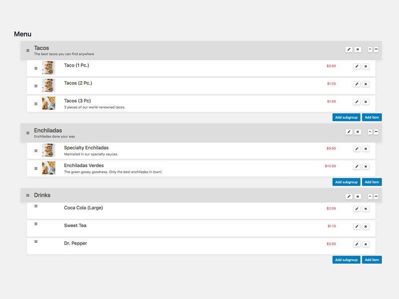The width and height of the screenshot is (399, 299).
Task: Remove the Tacos (2 Pc.) item
Action: tap(366, 84)
